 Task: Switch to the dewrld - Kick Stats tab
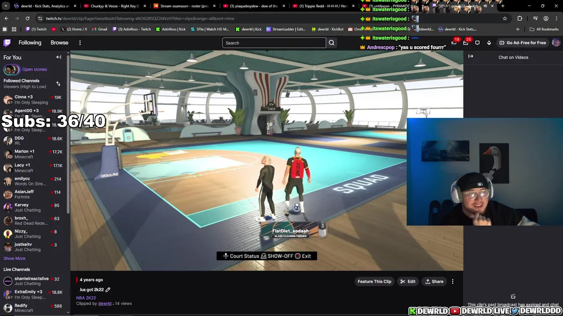45,6
